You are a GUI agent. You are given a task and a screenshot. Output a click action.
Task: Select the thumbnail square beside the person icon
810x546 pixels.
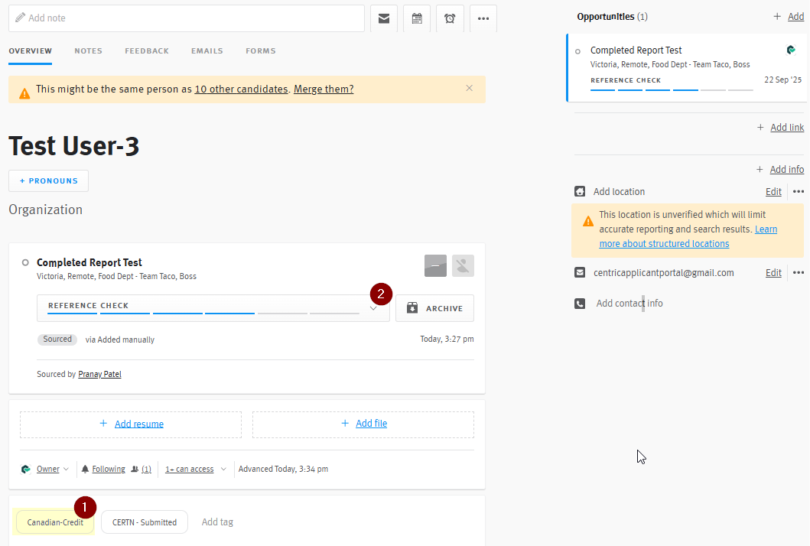click(435, 265)
